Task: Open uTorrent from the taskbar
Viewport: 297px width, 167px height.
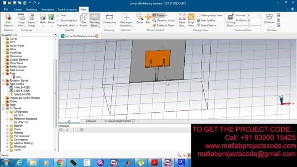Action: (141, 163)
